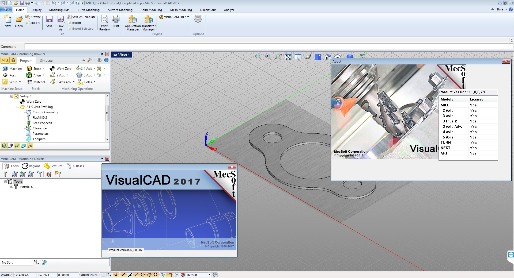Expand the Align dropdown
Image resolution: width=514 pixels, height=278 pixels.
(x=43, y=75)
